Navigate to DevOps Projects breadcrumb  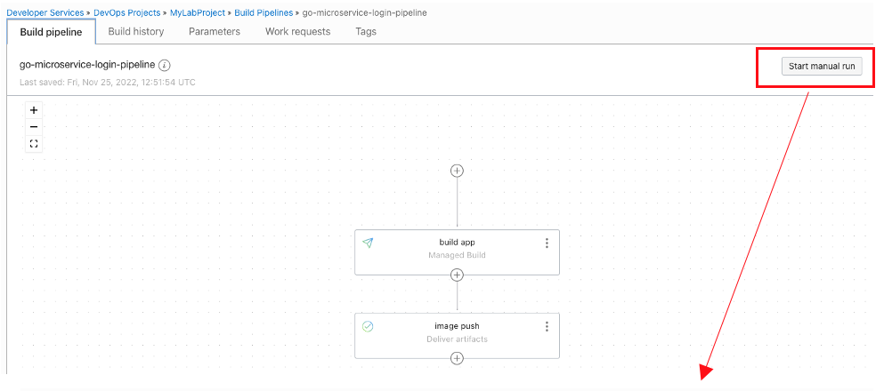pos(127,12)
